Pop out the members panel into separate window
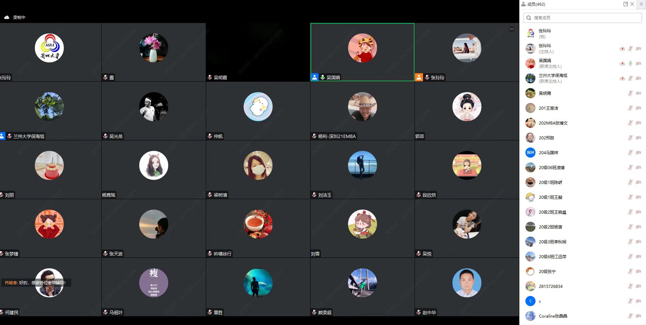Viewport: 646px width, 325px height. pos(625,4)
